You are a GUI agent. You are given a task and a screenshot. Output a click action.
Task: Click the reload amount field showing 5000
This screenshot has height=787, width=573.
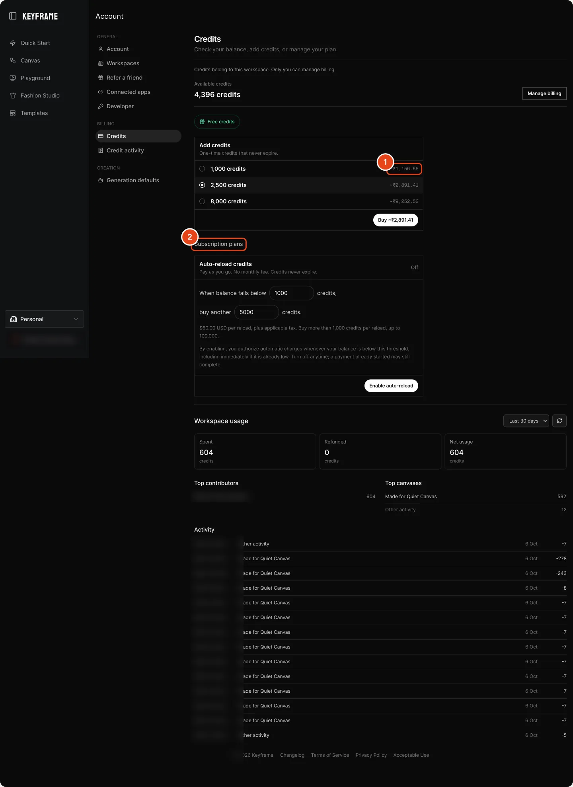point(257,312)
